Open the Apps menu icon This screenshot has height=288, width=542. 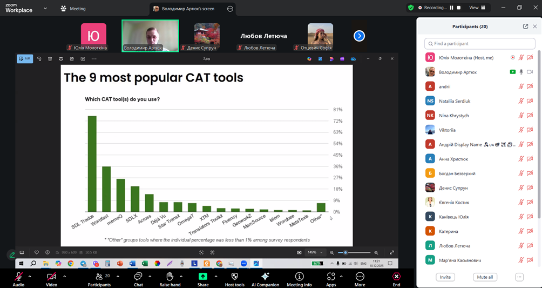(330, 276)
